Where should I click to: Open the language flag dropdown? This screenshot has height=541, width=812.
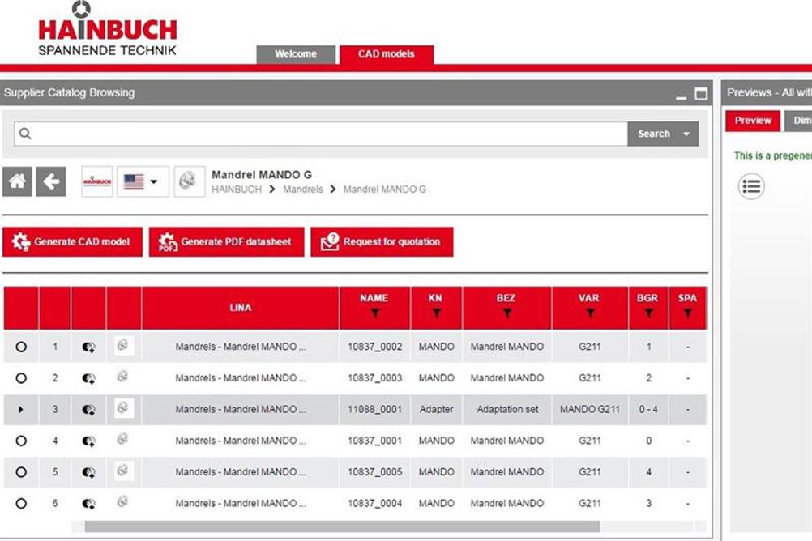click(x=143, y=181)
